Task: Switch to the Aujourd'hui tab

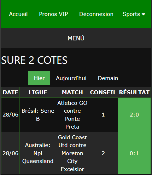Action: click(71, 78)
